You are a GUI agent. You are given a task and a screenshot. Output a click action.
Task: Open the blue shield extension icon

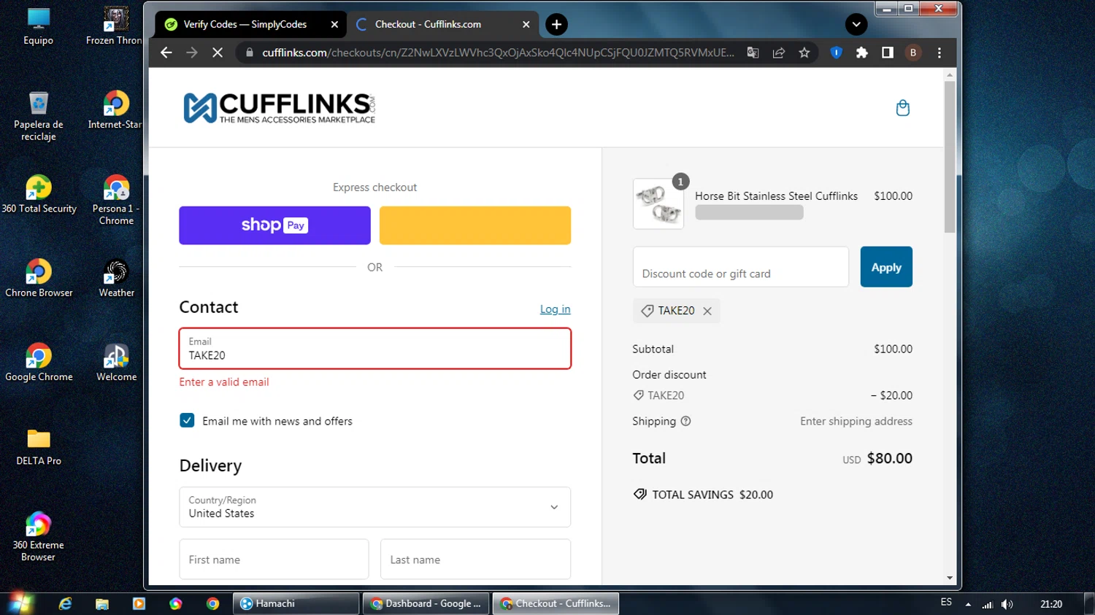tap(837, 53)
